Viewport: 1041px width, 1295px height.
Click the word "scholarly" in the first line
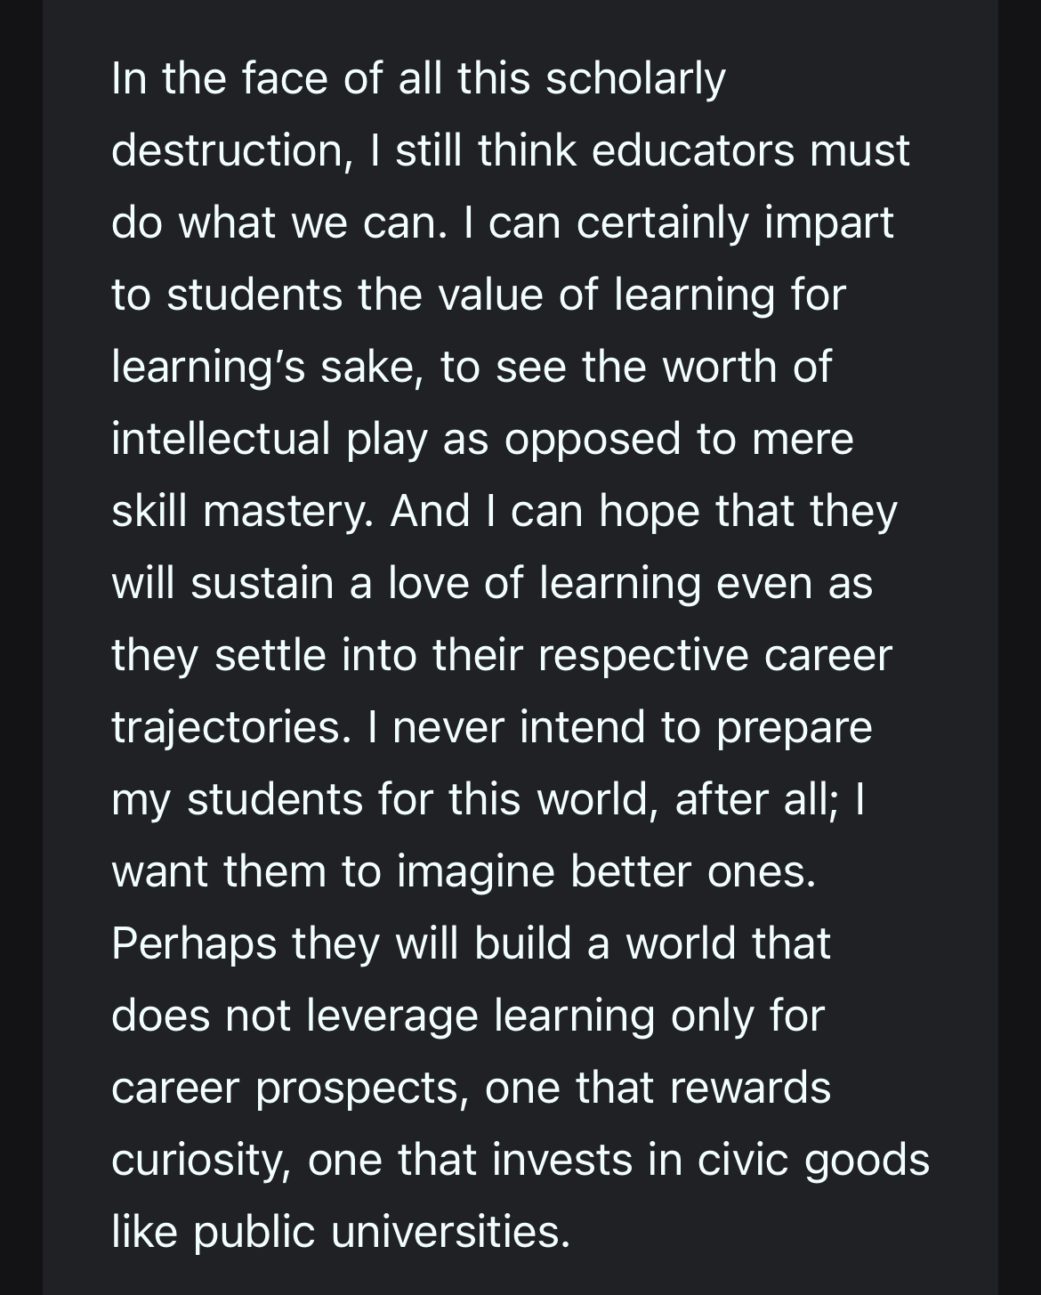(x=635, y=79)
